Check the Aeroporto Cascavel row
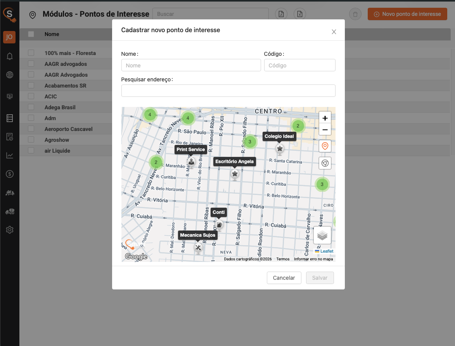455x346 pixels. [x=31, y=129]
